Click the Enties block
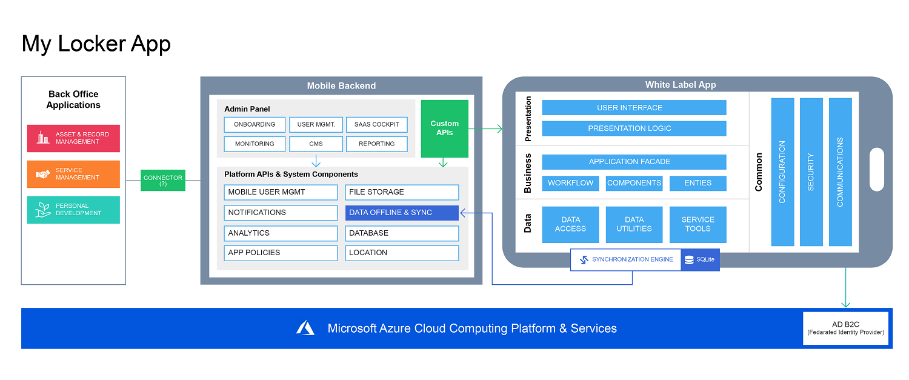Screen dimensions: 909x380 [698, 183]
